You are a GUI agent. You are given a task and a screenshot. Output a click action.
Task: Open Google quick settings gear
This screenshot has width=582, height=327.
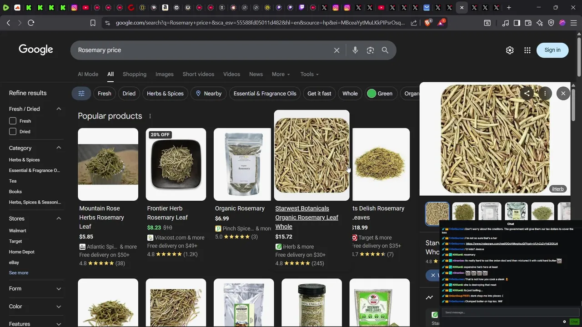(x=510, y=50)
